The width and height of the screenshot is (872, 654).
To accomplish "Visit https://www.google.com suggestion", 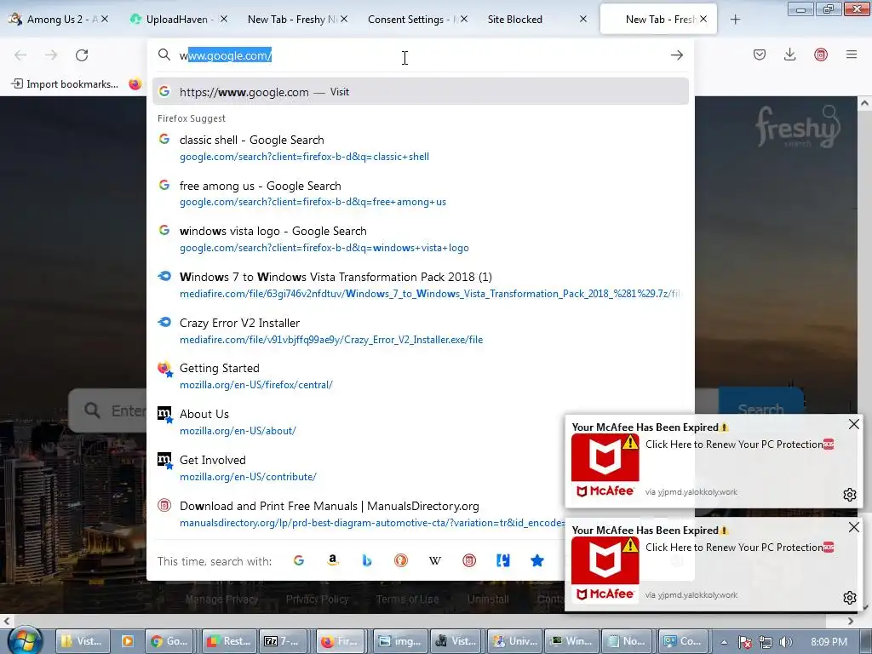I will 421,92.
